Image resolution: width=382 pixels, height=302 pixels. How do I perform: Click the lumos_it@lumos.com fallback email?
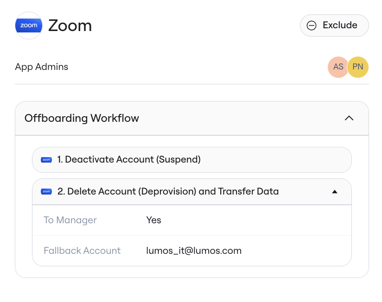(194, 251)
